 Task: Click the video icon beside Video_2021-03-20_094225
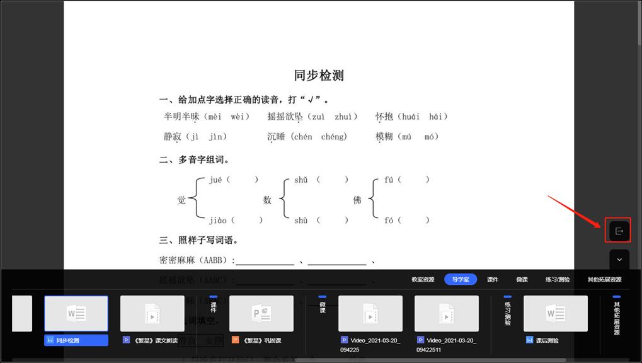(x=345, y=340)
